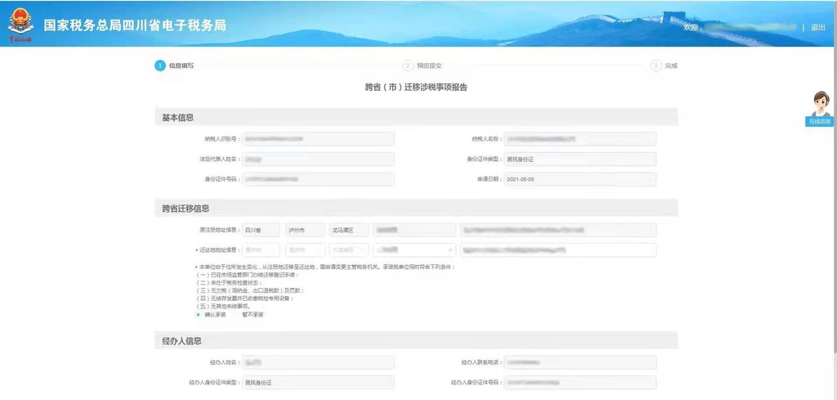Click the 纳税人识别号 field
The height and width of the screenshot is (400, 837).
tap(318, 140)
